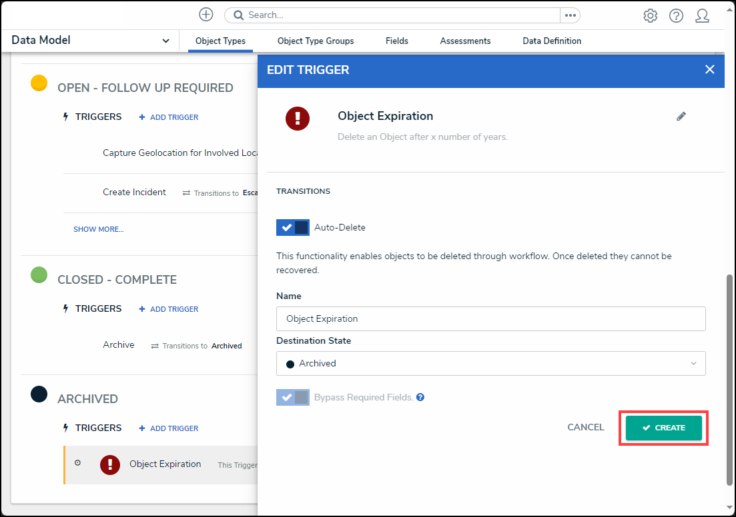This screenshot has height=517, width=736.
Task: Click the red exclamation icon in the Archived trigger row
Action: point(110,464)
